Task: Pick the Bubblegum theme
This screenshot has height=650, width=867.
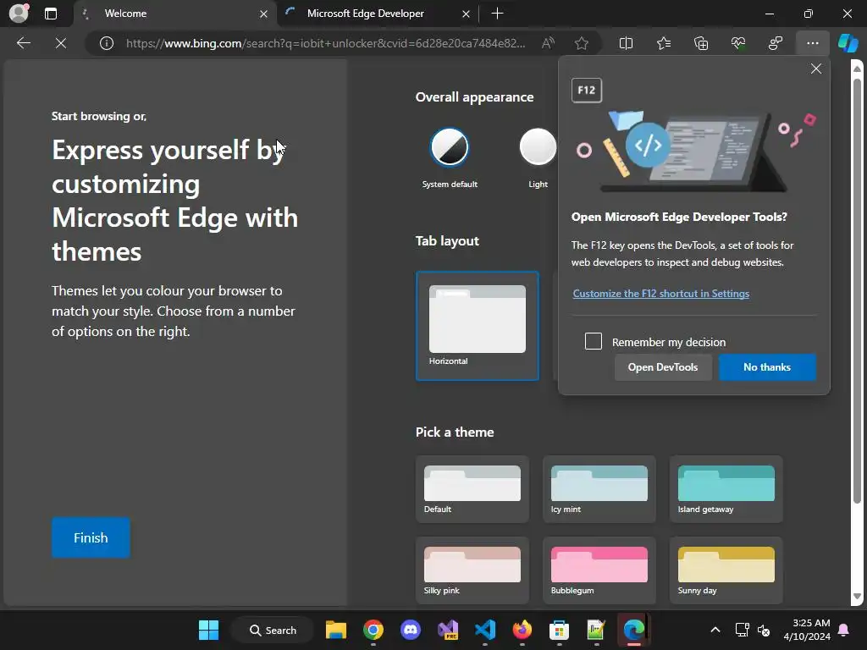Action: point(599,570)
